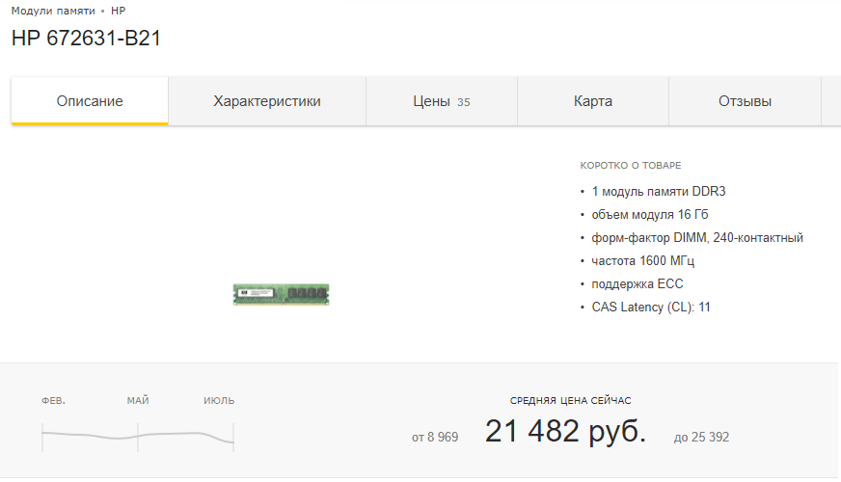Open the Отзывы tab
This screenshot has height=482, width=841.
click(745, 101)
